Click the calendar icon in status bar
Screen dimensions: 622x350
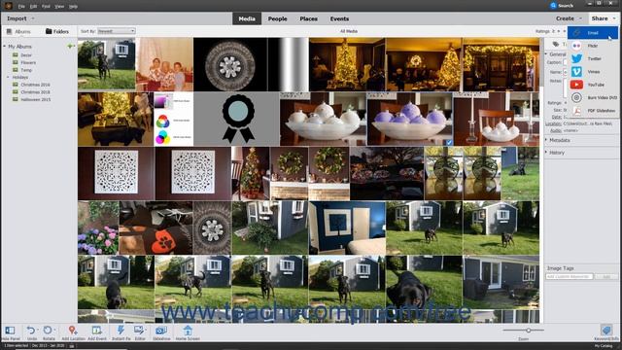pyautogui.click(x=71, y=346)
